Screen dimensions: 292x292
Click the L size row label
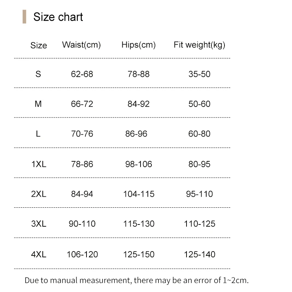38,134
